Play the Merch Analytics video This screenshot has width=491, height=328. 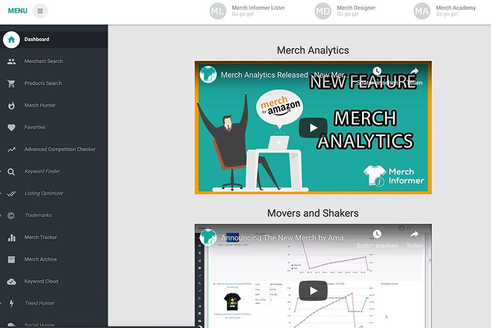313,128
